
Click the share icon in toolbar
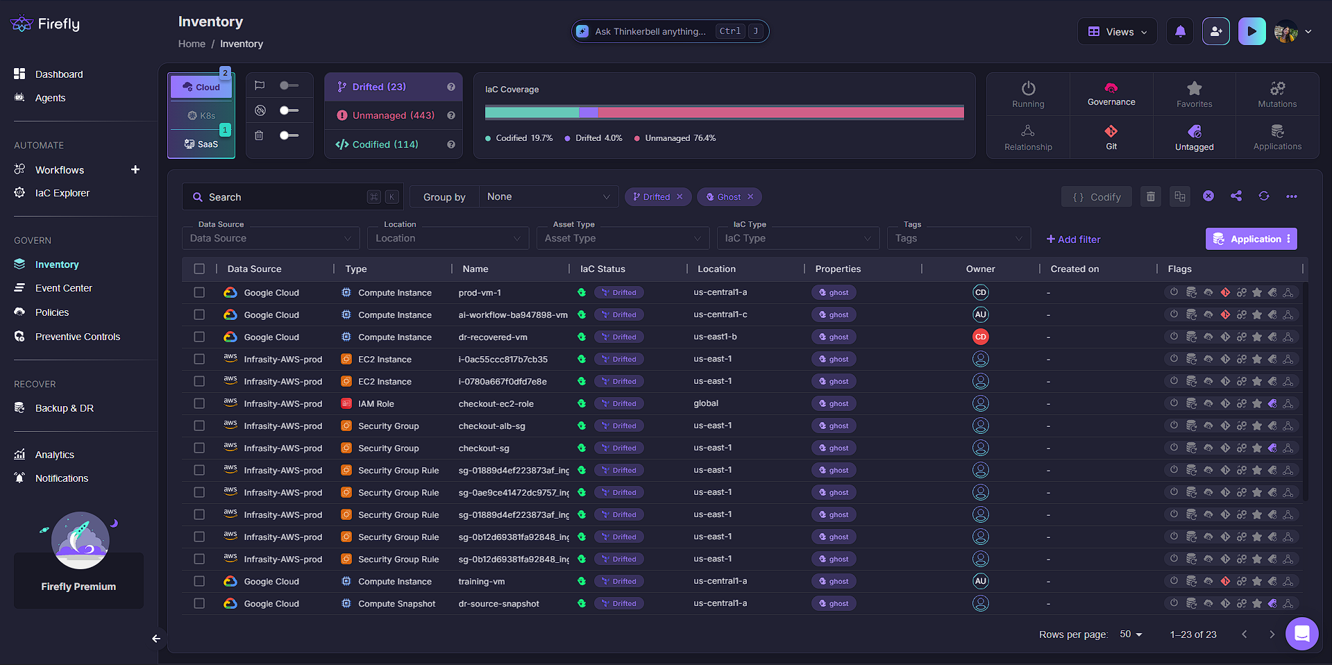click(1236, 196)
